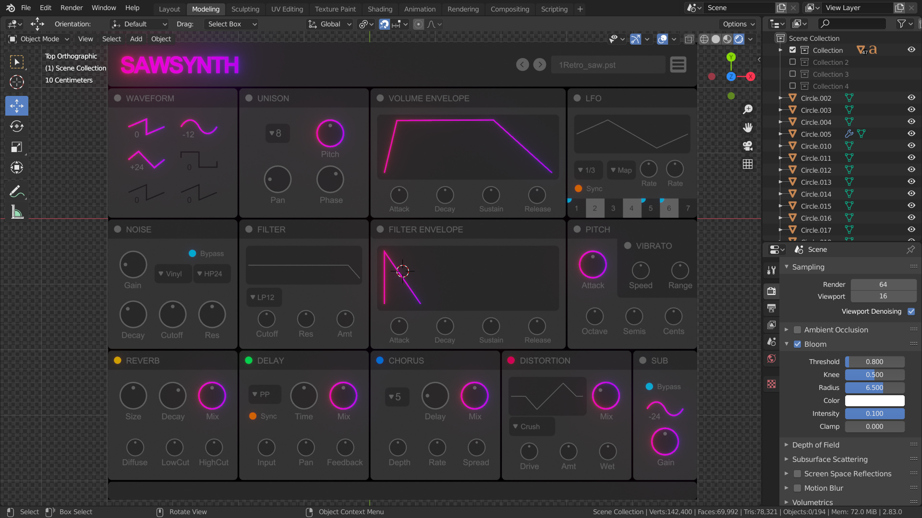Open the Global transform orientation dropdown
This screenshot has width=922, height=518.
[x=330, y=24]
